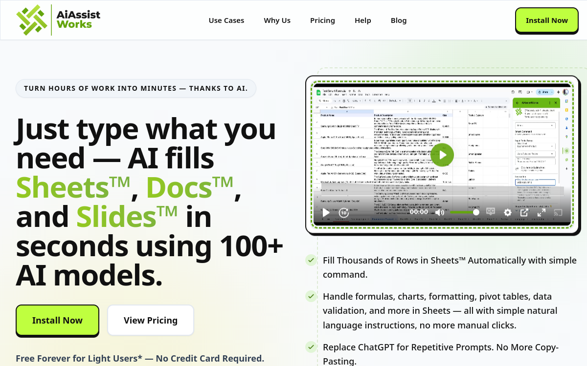This screenshot has height=366, width=587.
Task: Click the tagline 'Turn hours of work into minutes'
Action: click(136, 88)
